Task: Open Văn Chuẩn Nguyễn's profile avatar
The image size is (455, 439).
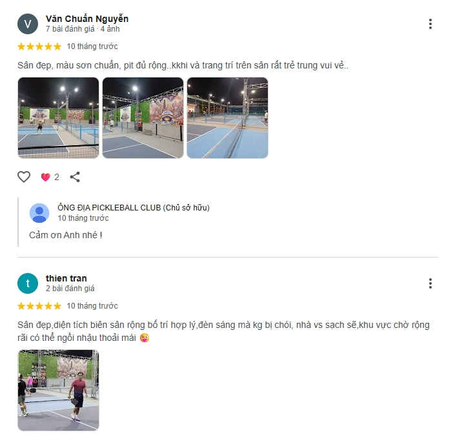Action: click(x=28, y=24)
